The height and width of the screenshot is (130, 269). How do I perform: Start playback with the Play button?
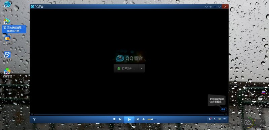pos(129,119)
